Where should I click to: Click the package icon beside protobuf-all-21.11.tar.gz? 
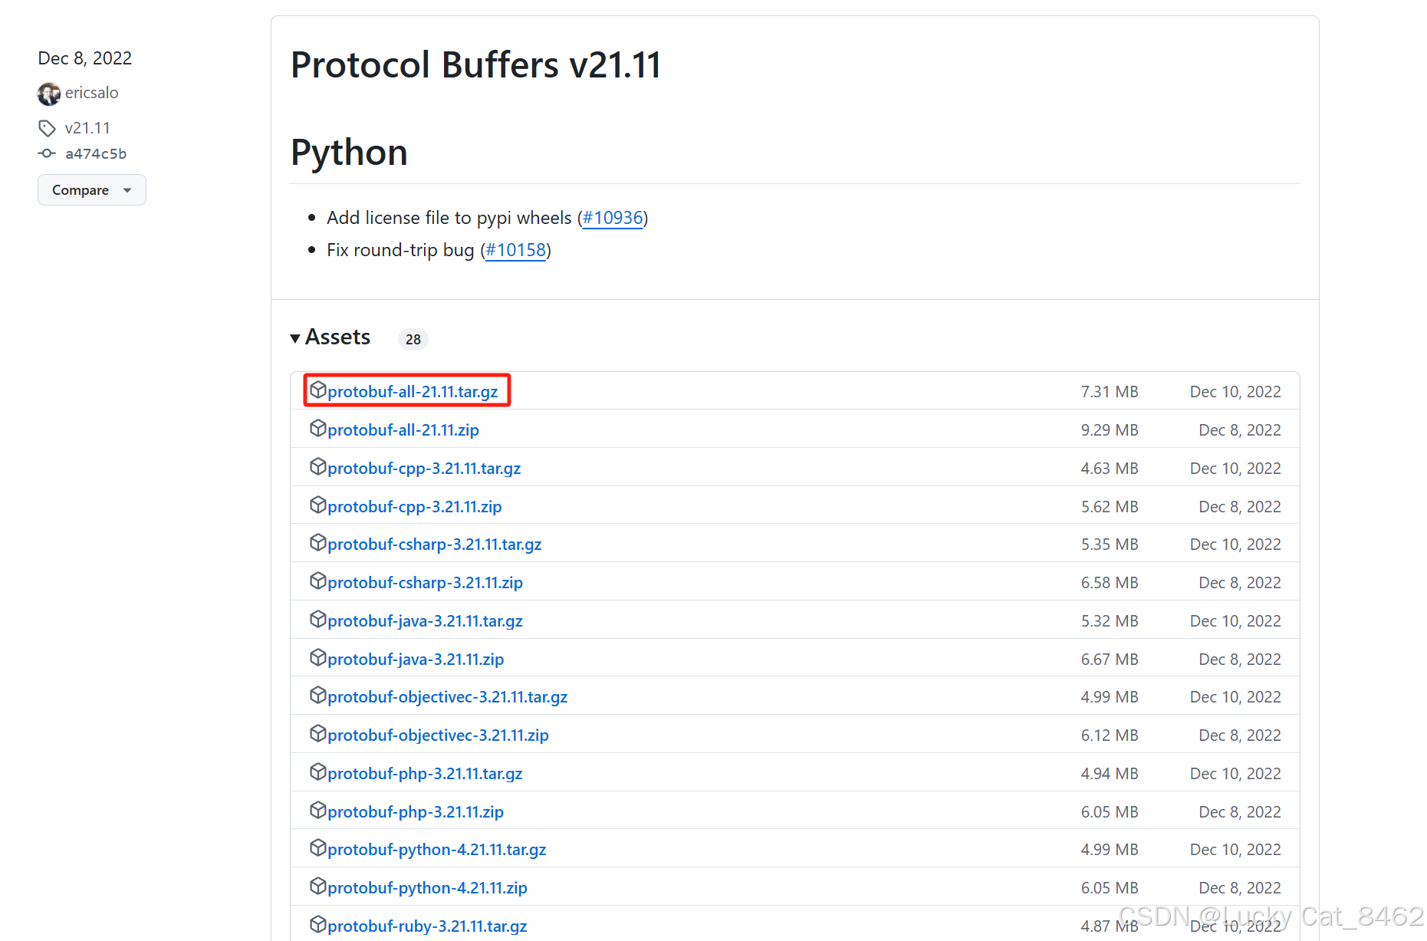click(x=318, y=390)
